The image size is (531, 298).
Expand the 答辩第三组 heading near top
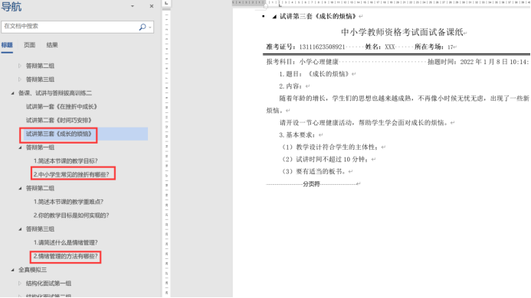click(20, 79)
